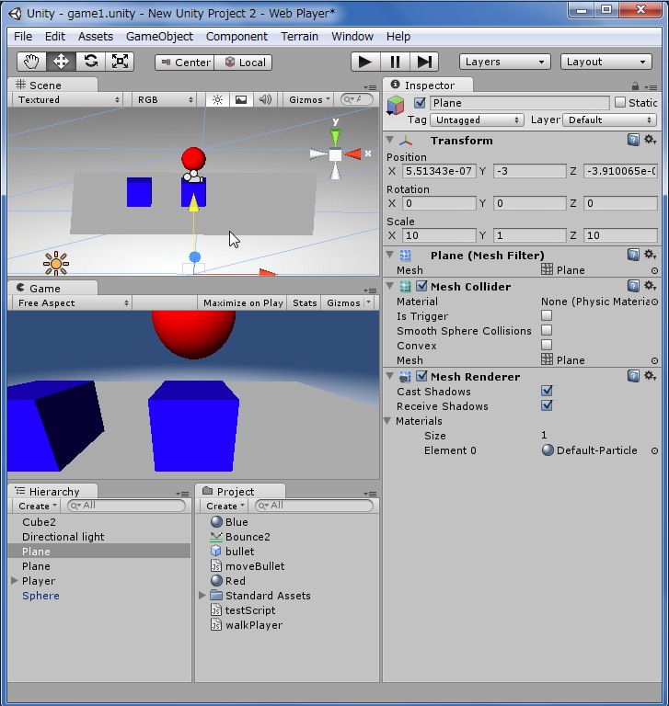This screenshot has width=669, height=706.
Task: Open the Tag Untagged dropdown
Action: pyautogui.click(x=478, y=120)
